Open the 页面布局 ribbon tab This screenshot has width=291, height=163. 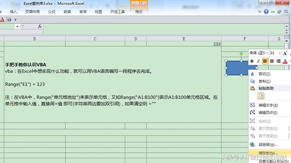[x=32, y=12]
